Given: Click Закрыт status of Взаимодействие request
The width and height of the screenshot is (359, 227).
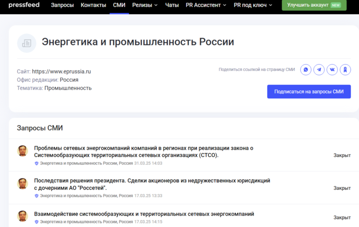Looking at the screenshot, I should (342, 217).
